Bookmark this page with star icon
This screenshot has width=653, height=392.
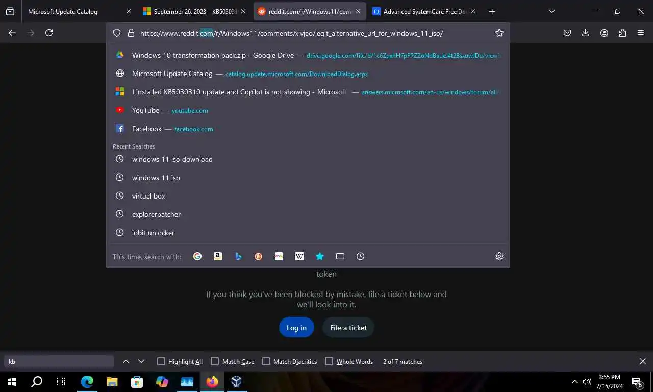[499, 33]
